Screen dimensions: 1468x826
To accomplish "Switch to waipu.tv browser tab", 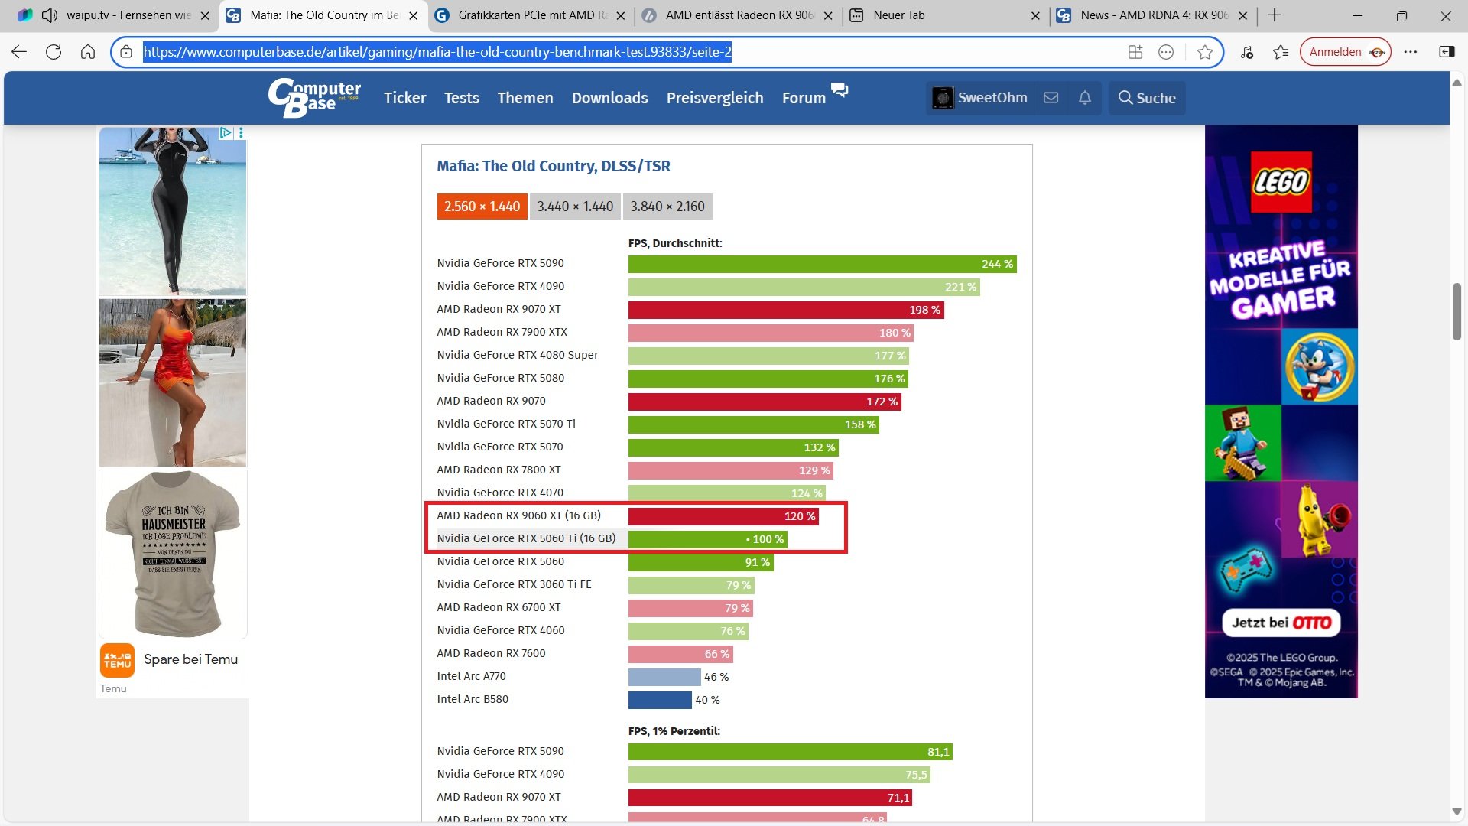I will tap(126, 15).
